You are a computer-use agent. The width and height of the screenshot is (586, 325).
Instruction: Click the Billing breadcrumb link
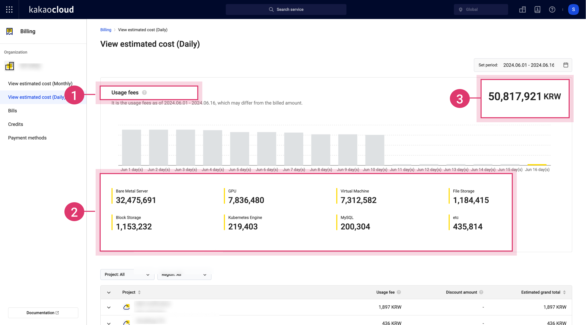click(x=106, y=30)
